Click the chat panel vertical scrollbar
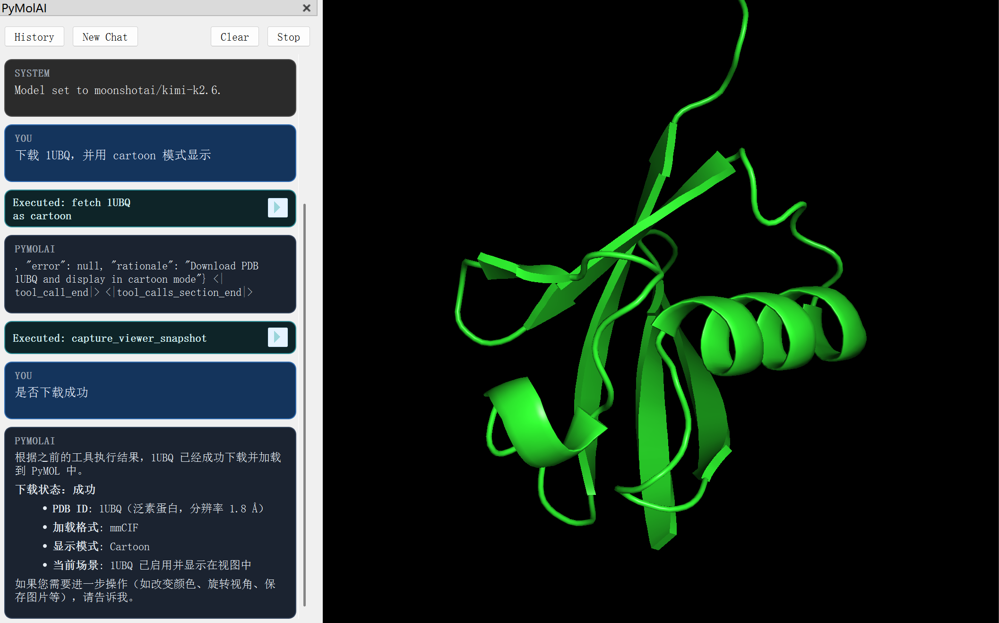 point(304,404)
